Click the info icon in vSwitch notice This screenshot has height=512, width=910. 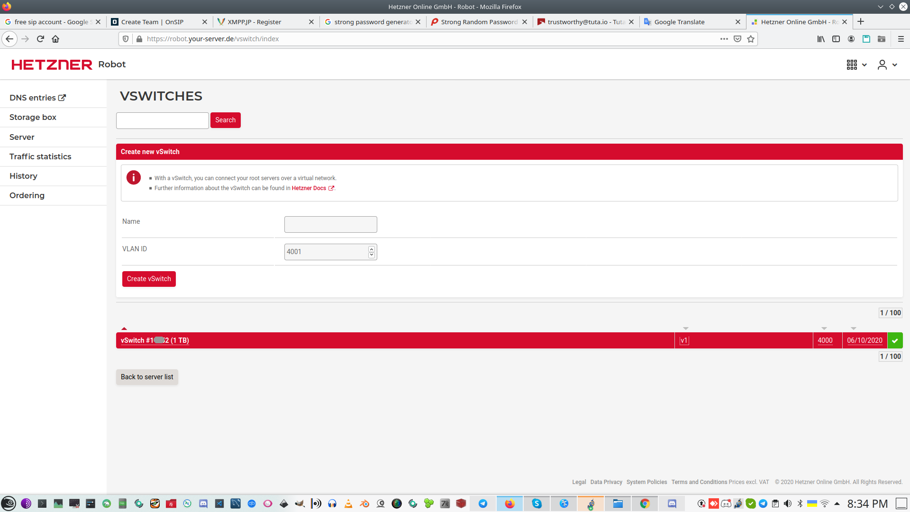(x=134, y=178)
